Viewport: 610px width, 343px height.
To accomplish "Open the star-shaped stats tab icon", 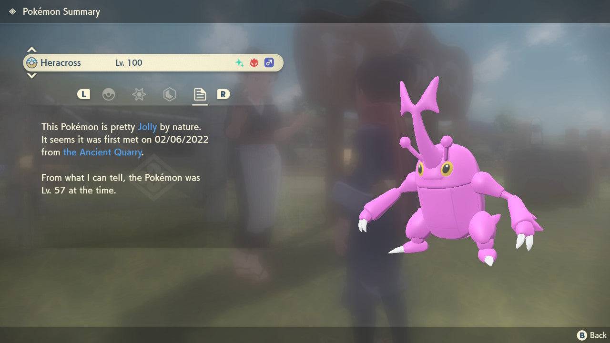I will (139, 94).
